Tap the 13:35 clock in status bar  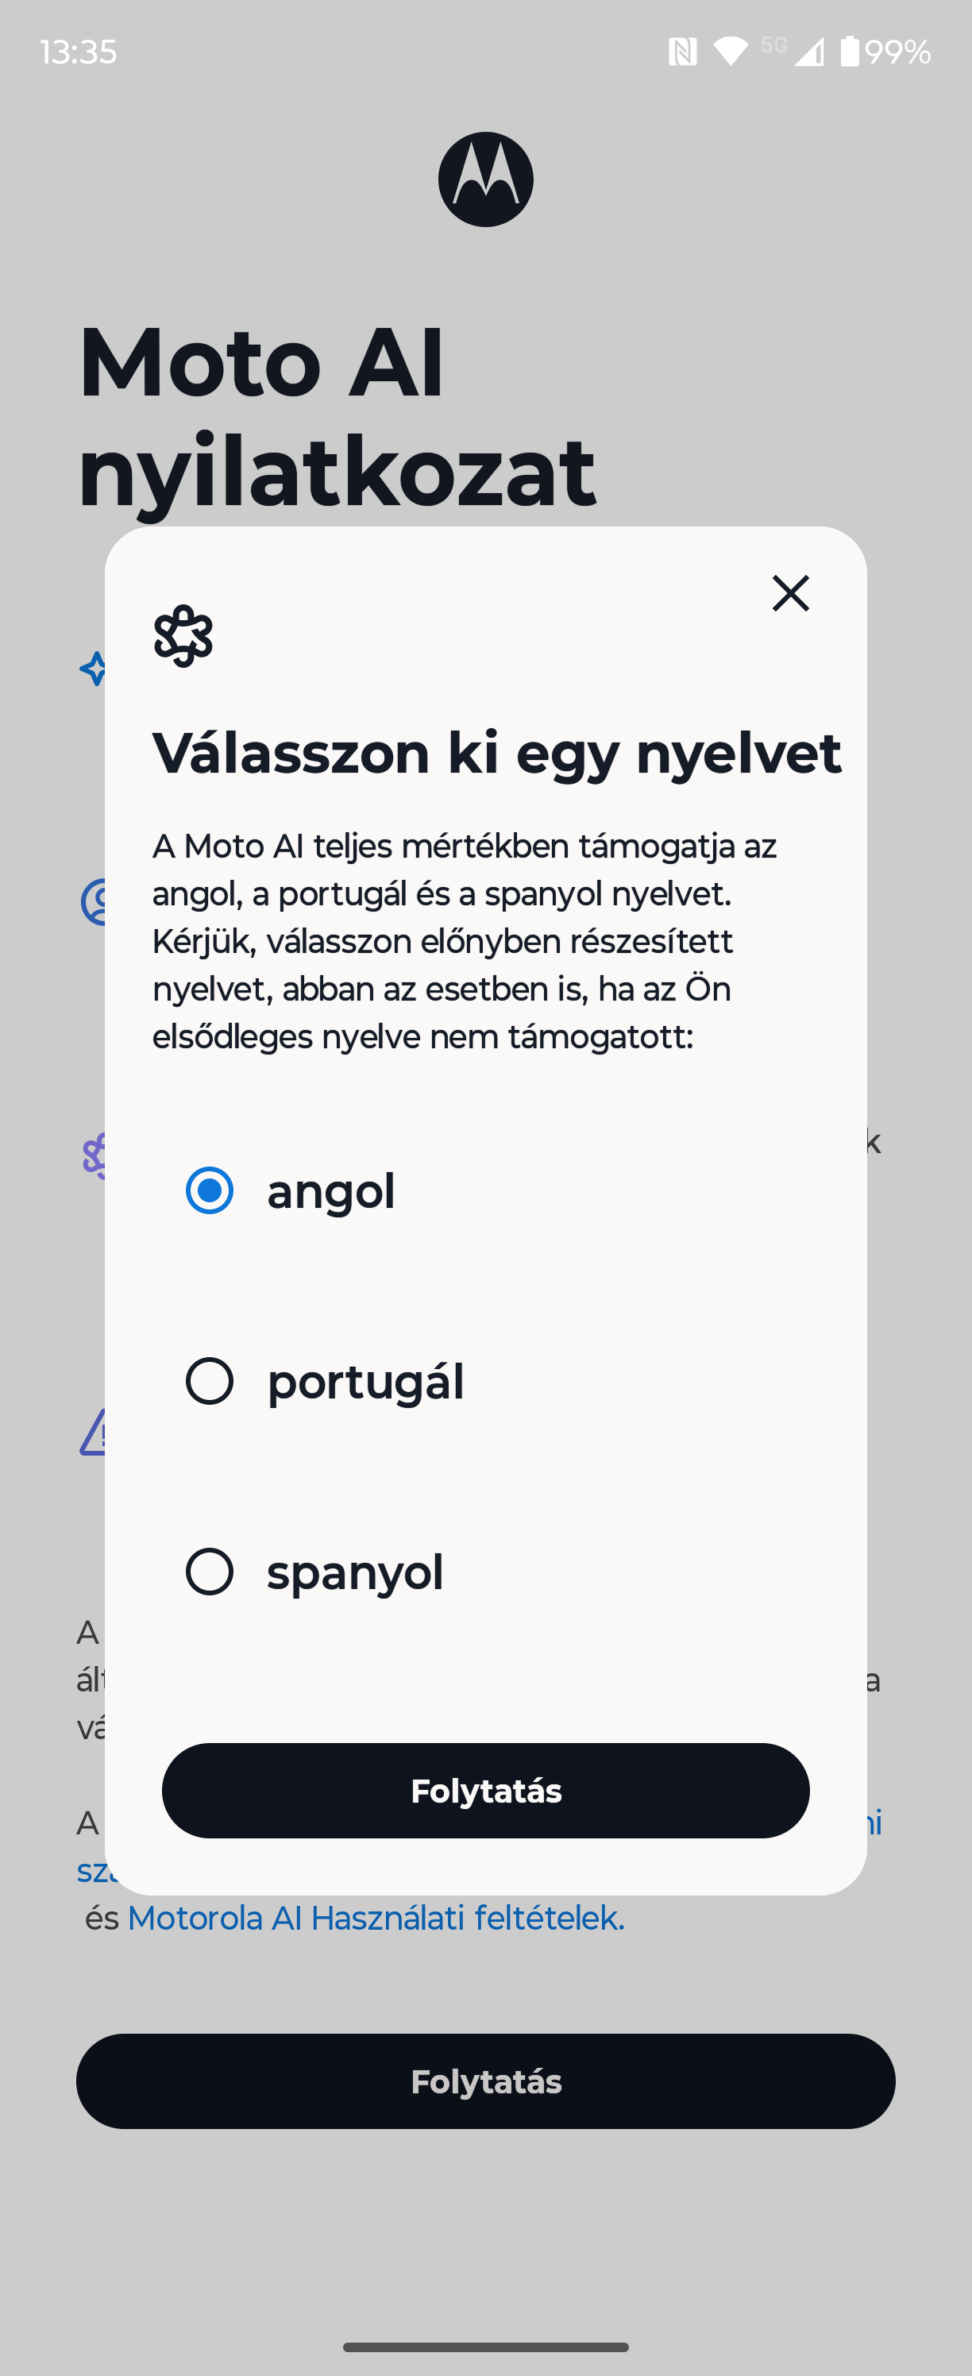coord(79,52)
